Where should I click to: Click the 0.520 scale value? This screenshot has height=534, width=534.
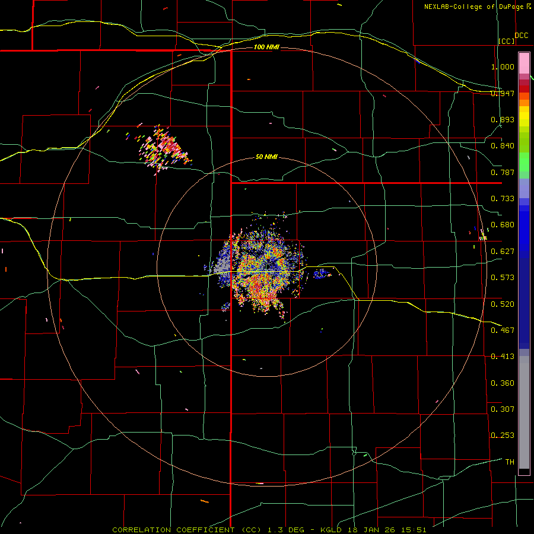point(503,304)
